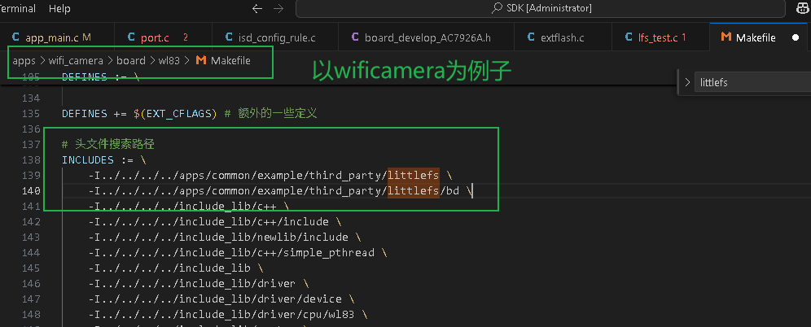Click the C icon on extflash.c tab

pyautogui.click(x=531, y=37)
